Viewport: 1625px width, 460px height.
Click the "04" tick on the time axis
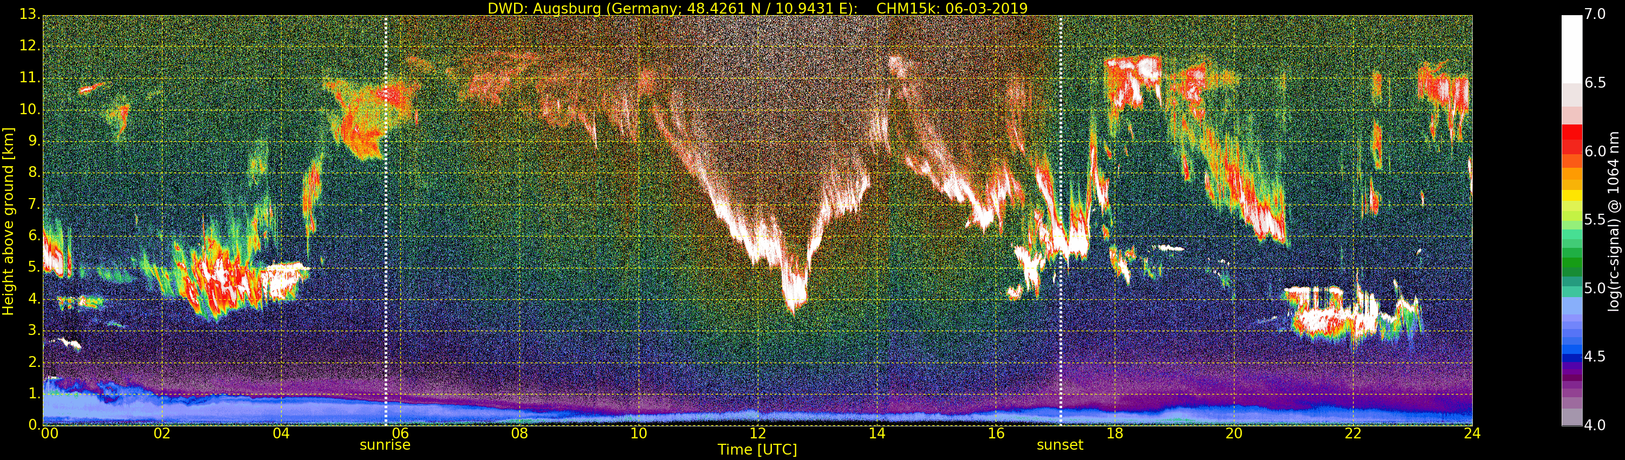coord(281,433)
